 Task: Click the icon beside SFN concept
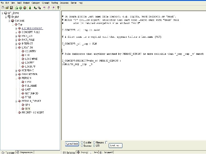point(23,105)
